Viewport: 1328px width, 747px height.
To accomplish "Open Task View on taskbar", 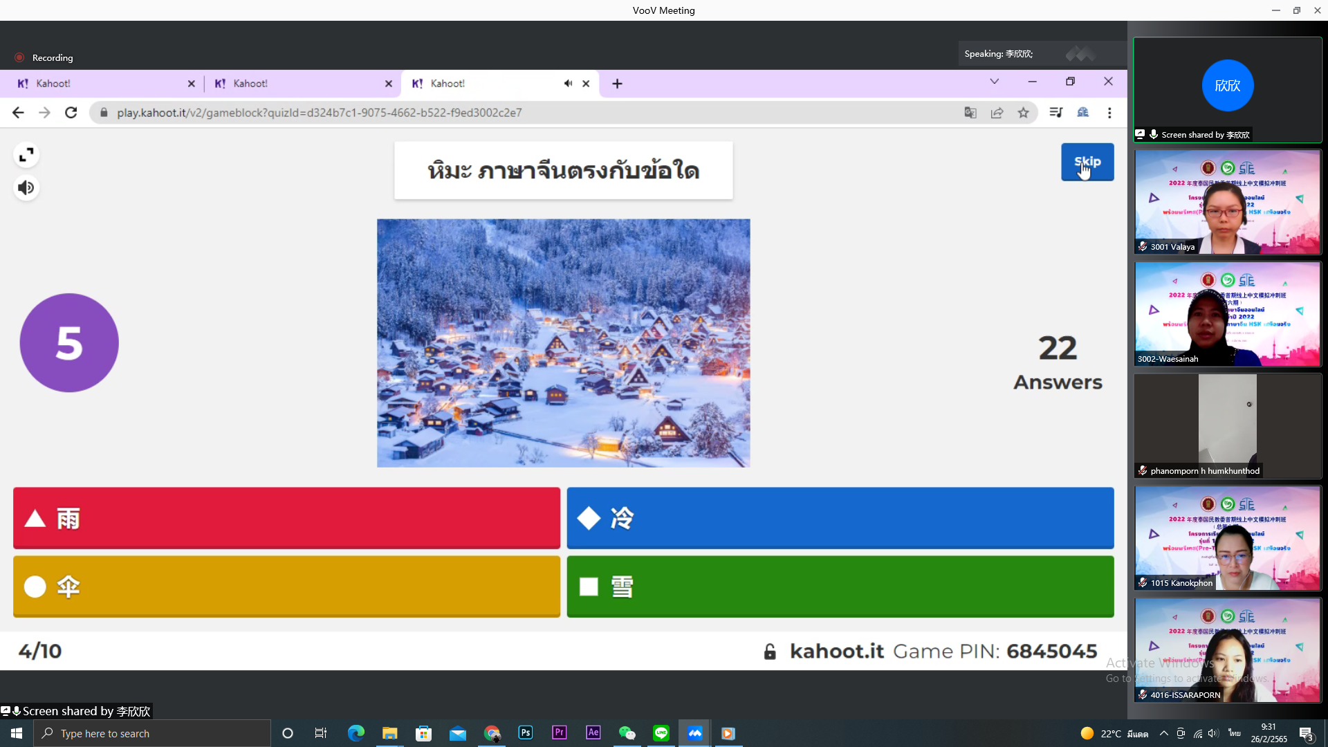I will pos(321,733).
